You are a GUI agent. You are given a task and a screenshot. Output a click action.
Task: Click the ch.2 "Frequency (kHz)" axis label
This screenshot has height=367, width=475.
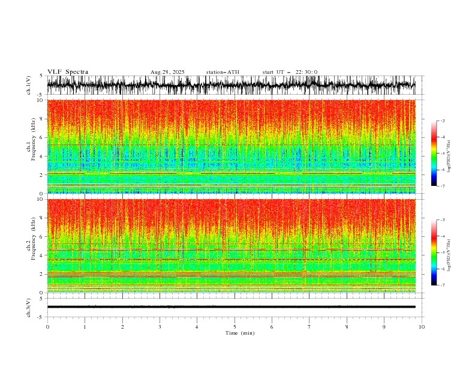[x=34, y=239]
